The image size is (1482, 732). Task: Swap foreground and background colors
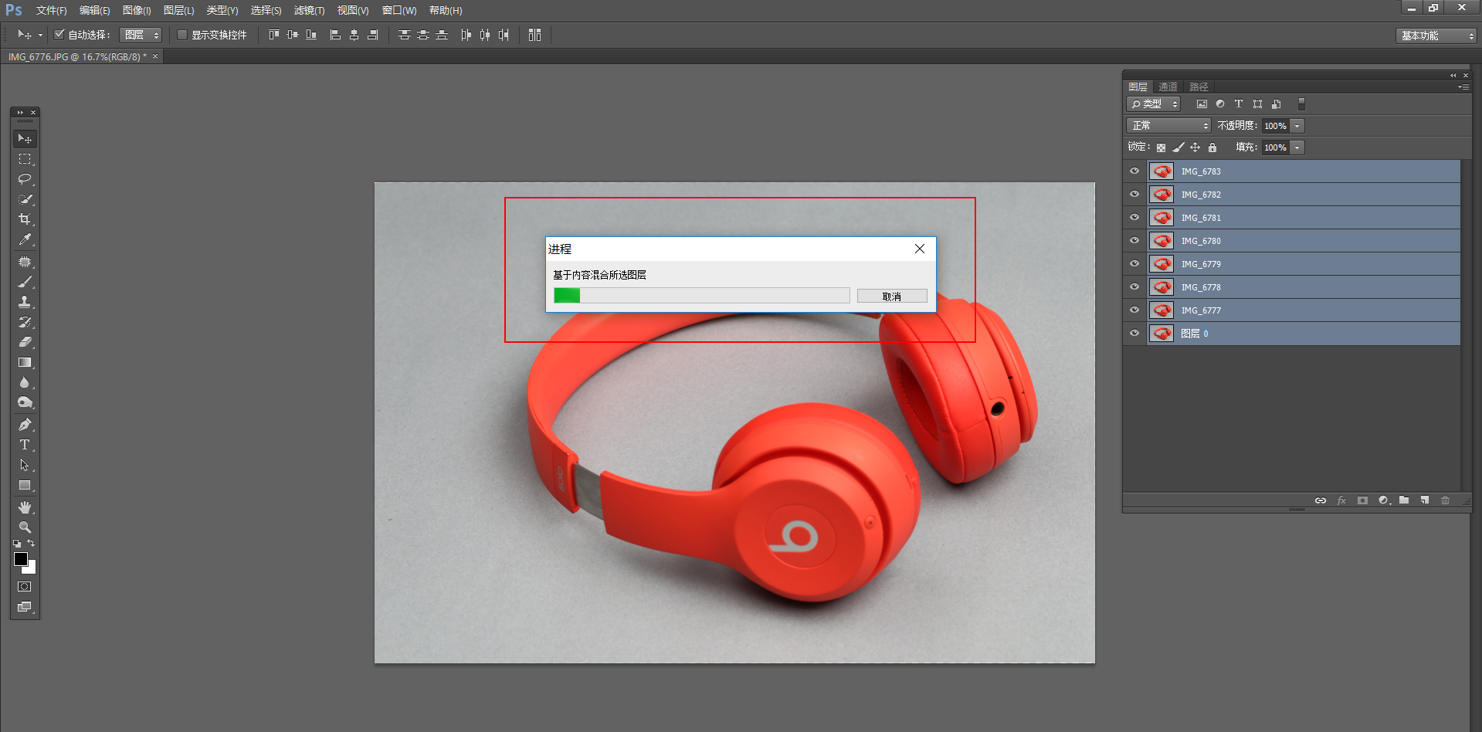(x=31, y=544)
